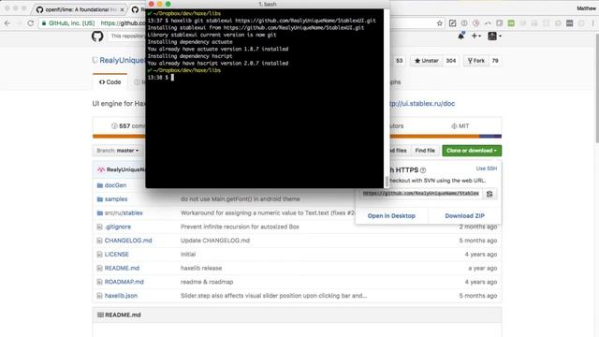Open the Branch: master dropdown
This screenshot has width=599, height=337.
tap(117, 151)
